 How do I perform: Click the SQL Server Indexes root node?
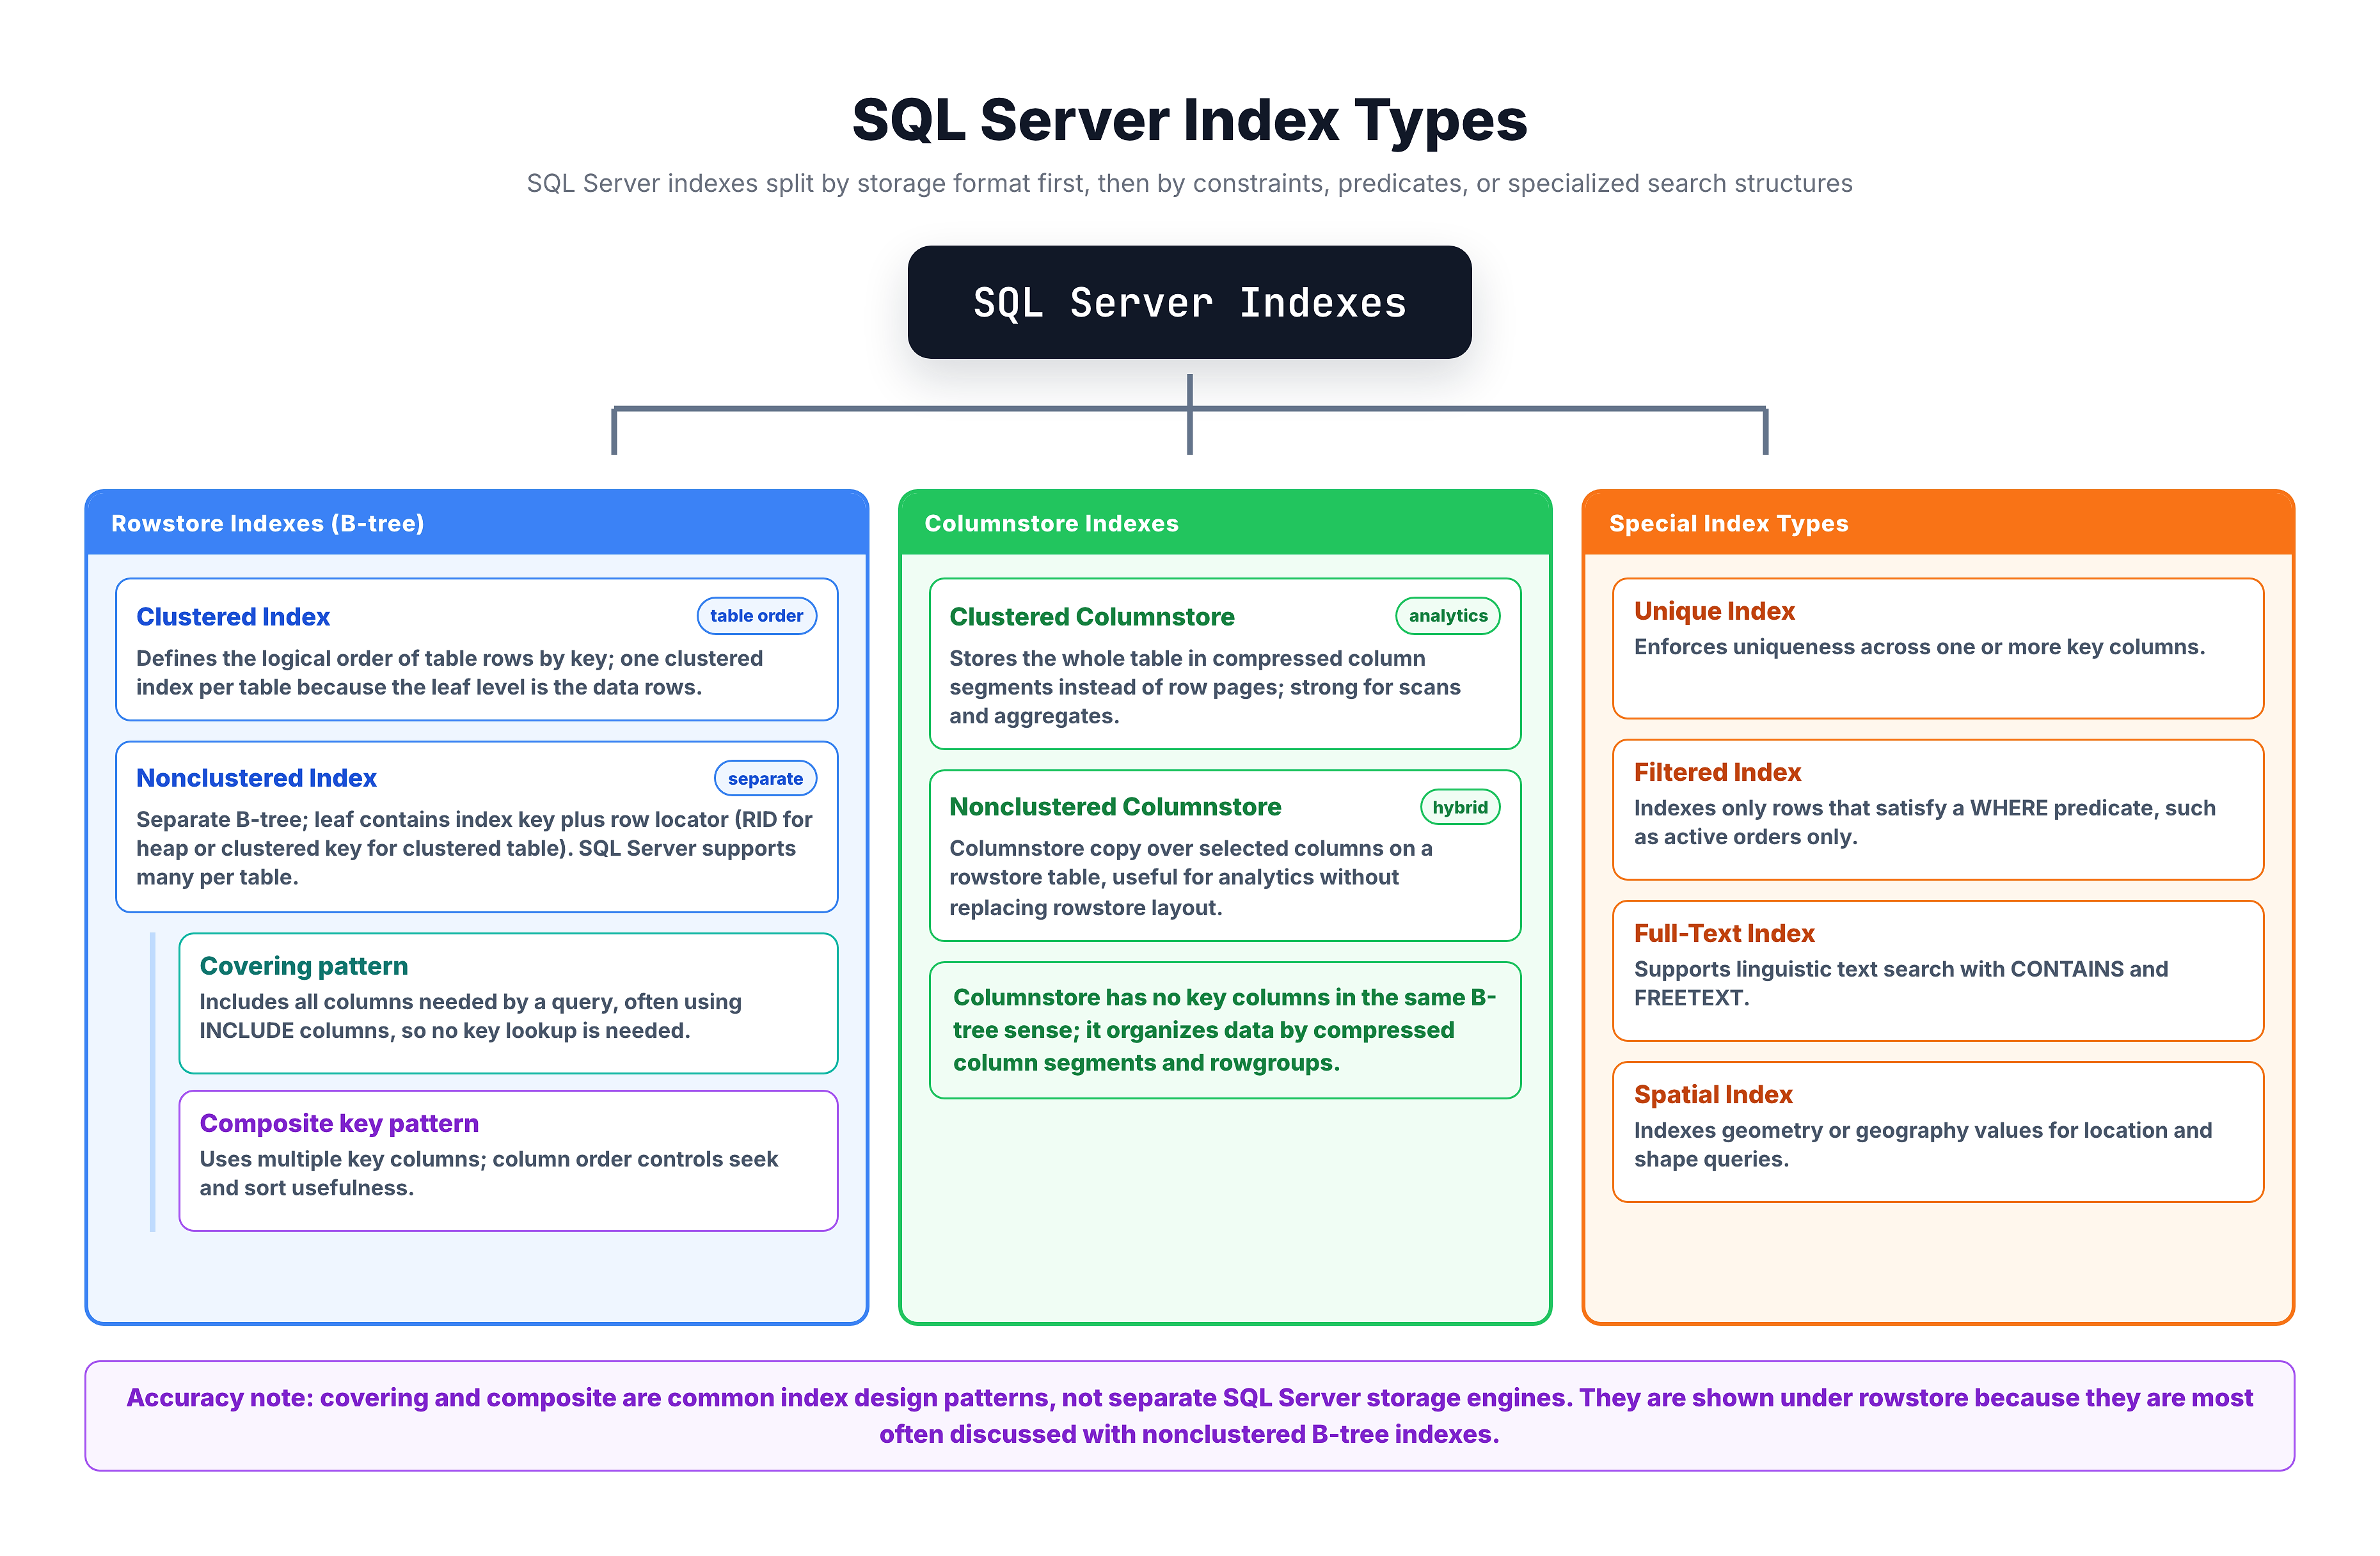coord(1189,302)
